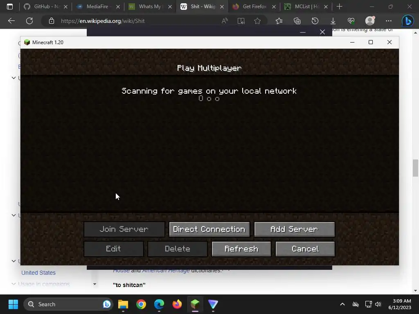Open the Edge profile avatar
The width and height of the screenshot is (419, 314).
370,21
